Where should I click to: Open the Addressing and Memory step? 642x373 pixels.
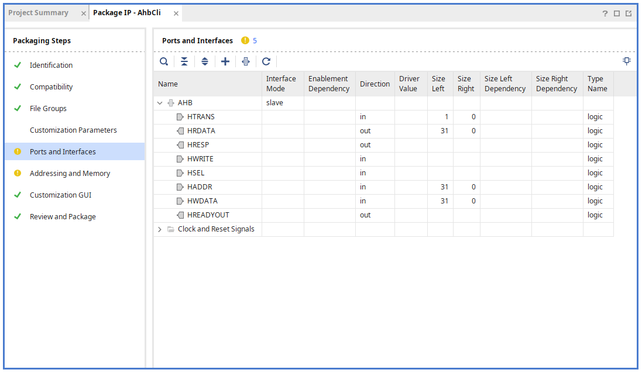pyautogui.click(x=70, y=174)
